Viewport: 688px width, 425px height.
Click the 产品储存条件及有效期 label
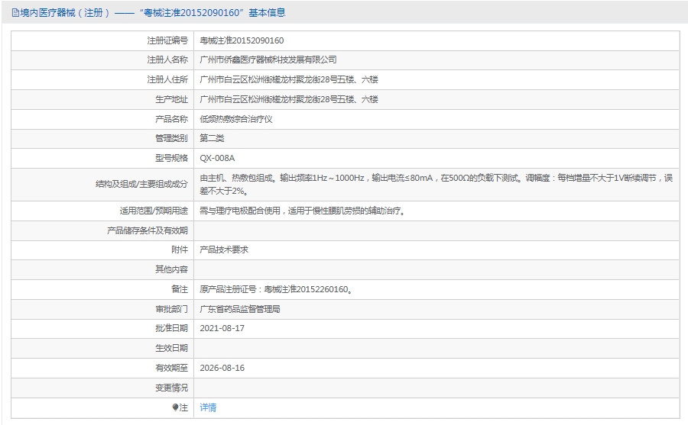click(x=148, y=230)
